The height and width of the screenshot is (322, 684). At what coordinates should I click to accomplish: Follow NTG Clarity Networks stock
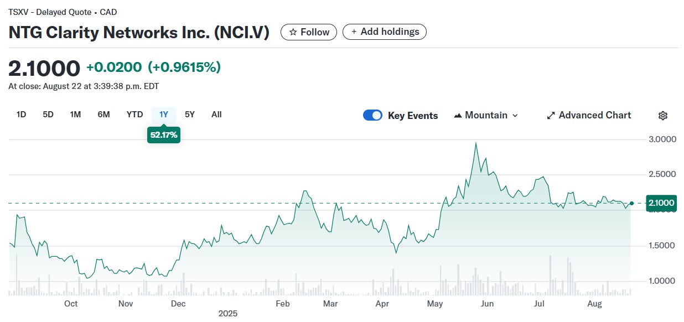point(309,32)
